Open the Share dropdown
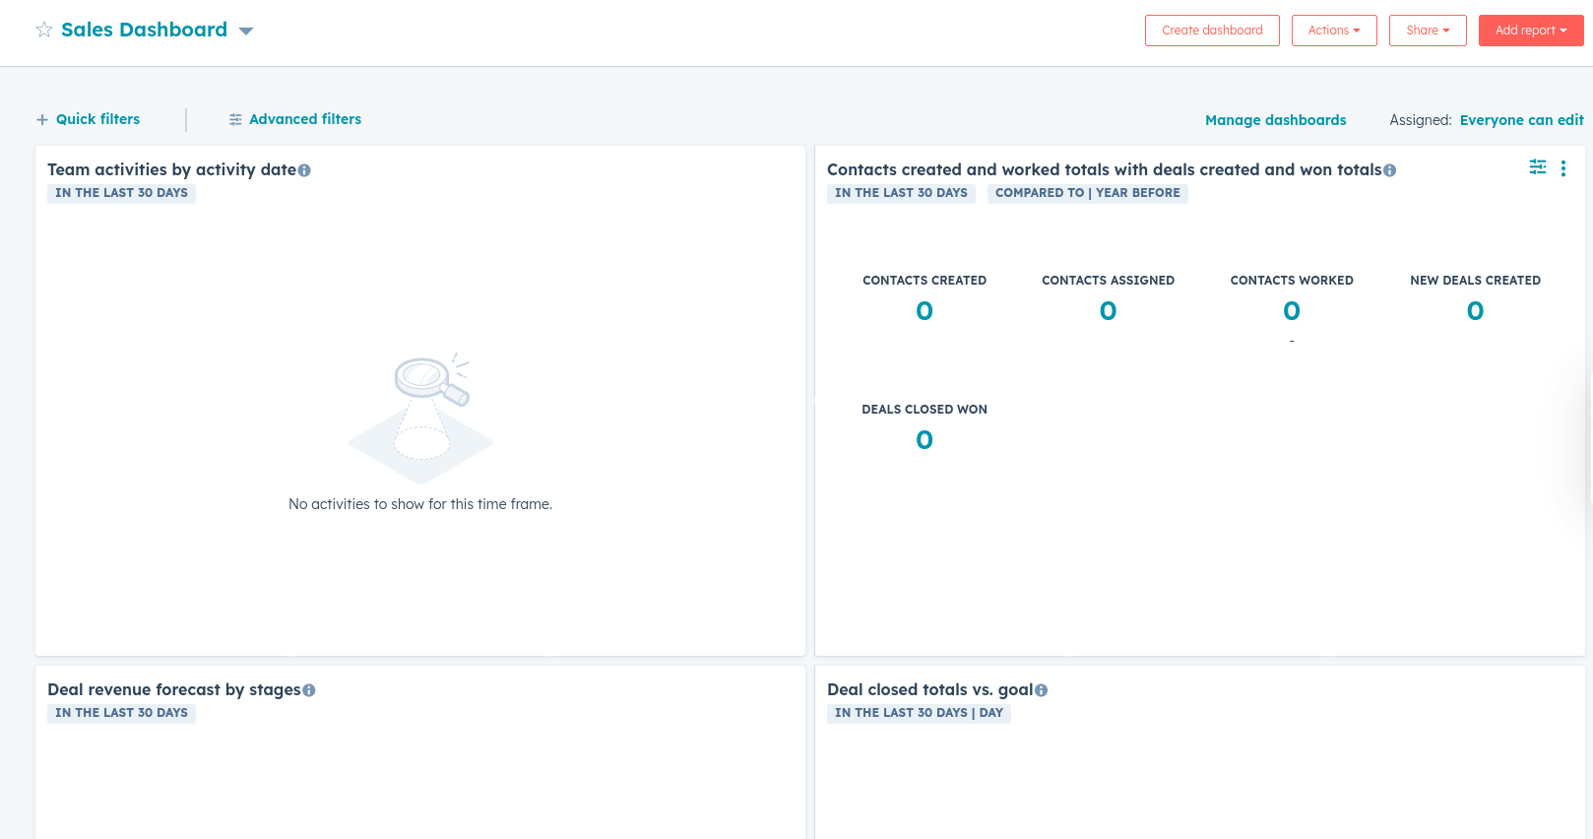Screen dimensions: 1593x839 pos(1428,31)
